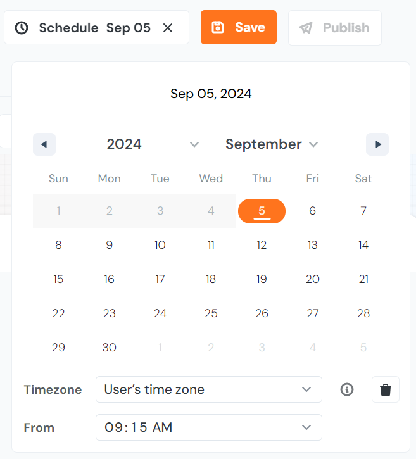Select September 30 on the calendar
Screen dimensions: 416x459
tap(110, 348)
